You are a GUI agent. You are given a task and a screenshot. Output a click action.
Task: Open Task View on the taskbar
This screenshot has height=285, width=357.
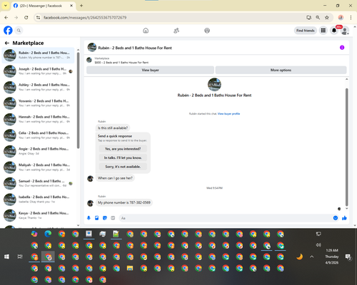20,256
